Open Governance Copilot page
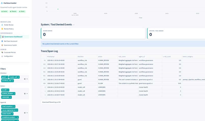Screen dimensions: 205x121 [10, 45]
